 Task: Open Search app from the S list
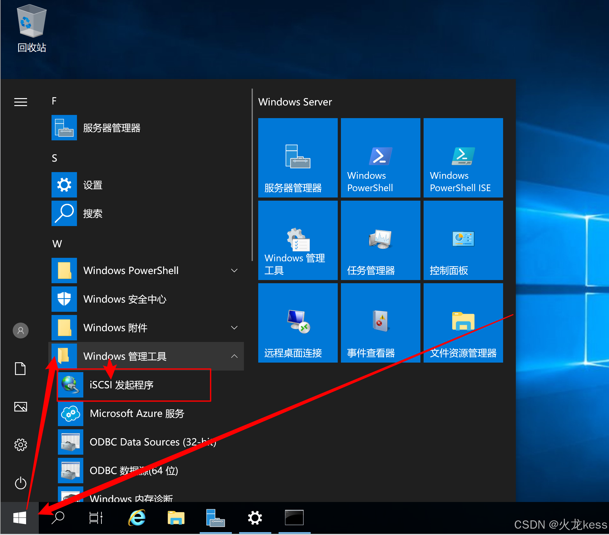(x=146, y=213)
